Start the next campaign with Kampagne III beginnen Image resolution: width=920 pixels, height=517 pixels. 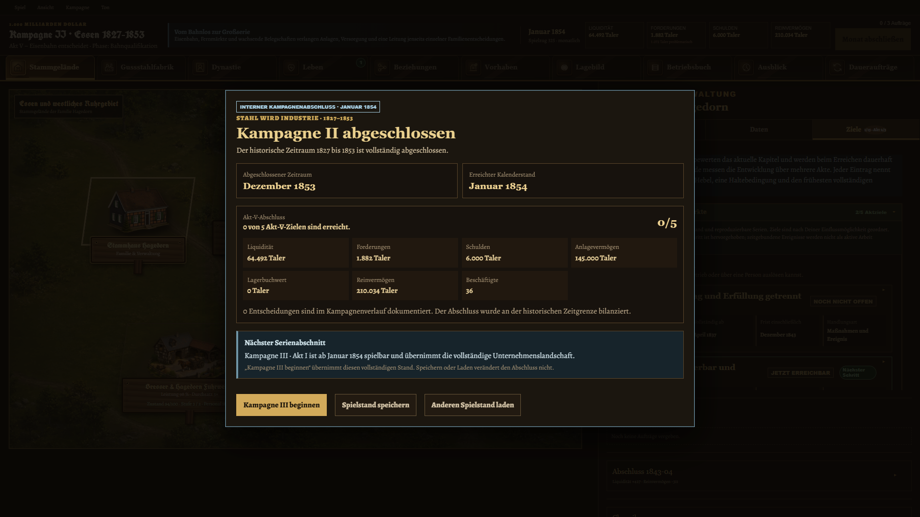[x=281, y=405]
